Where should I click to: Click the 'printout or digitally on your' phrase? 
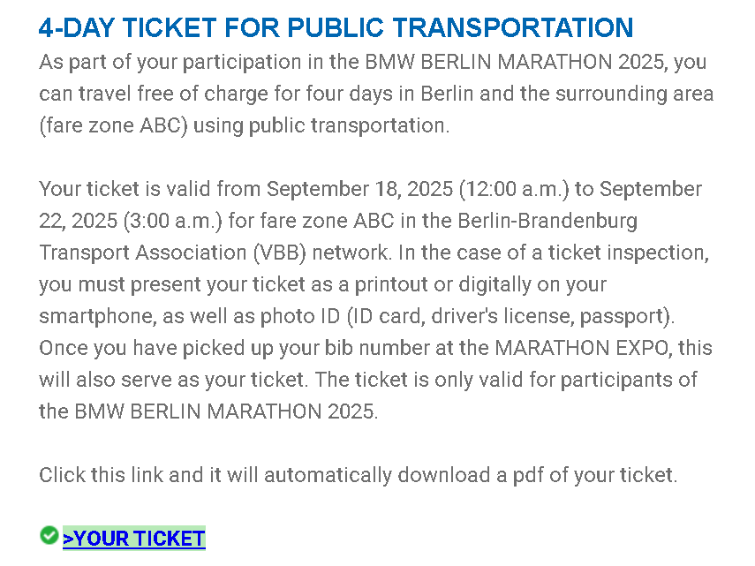coord(480,284)
